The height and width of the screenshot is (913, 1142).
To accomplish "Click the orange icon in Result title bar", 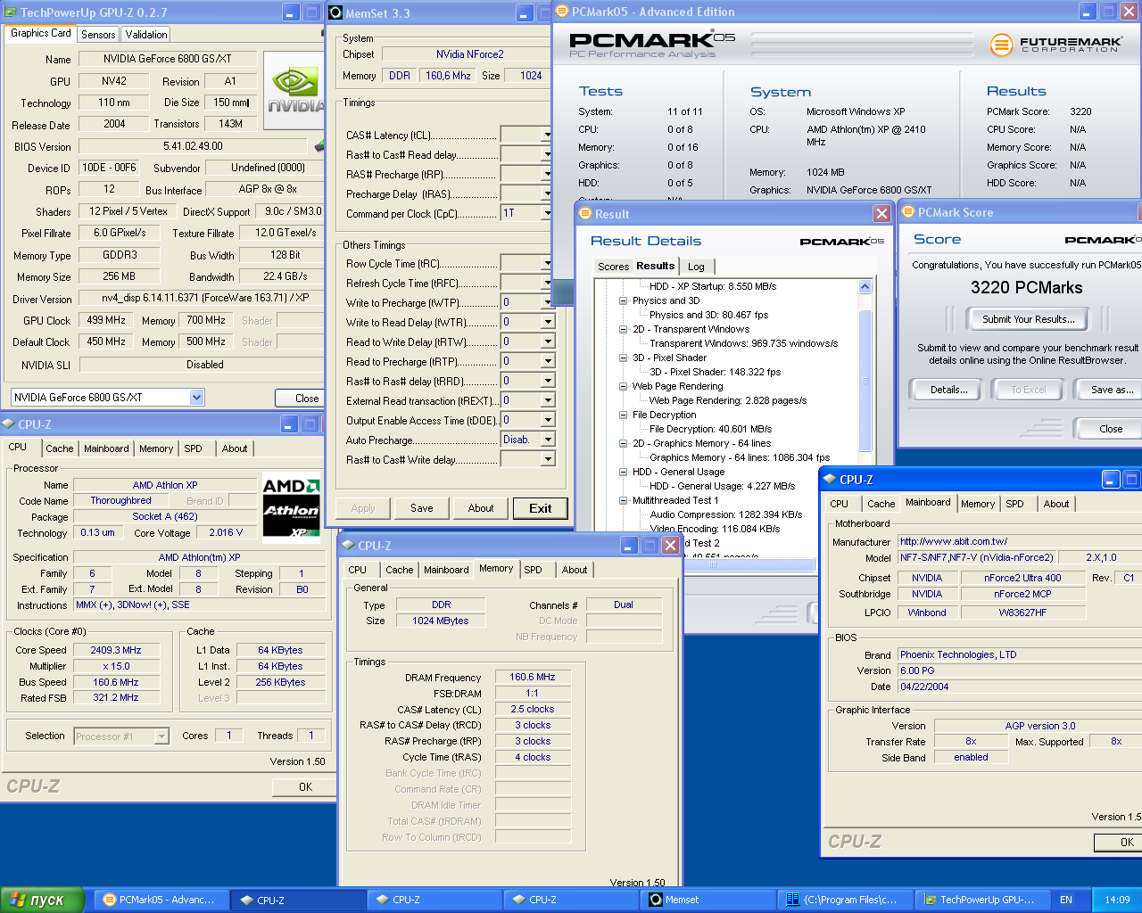I will pyautogui.click(x=585, y=213).
